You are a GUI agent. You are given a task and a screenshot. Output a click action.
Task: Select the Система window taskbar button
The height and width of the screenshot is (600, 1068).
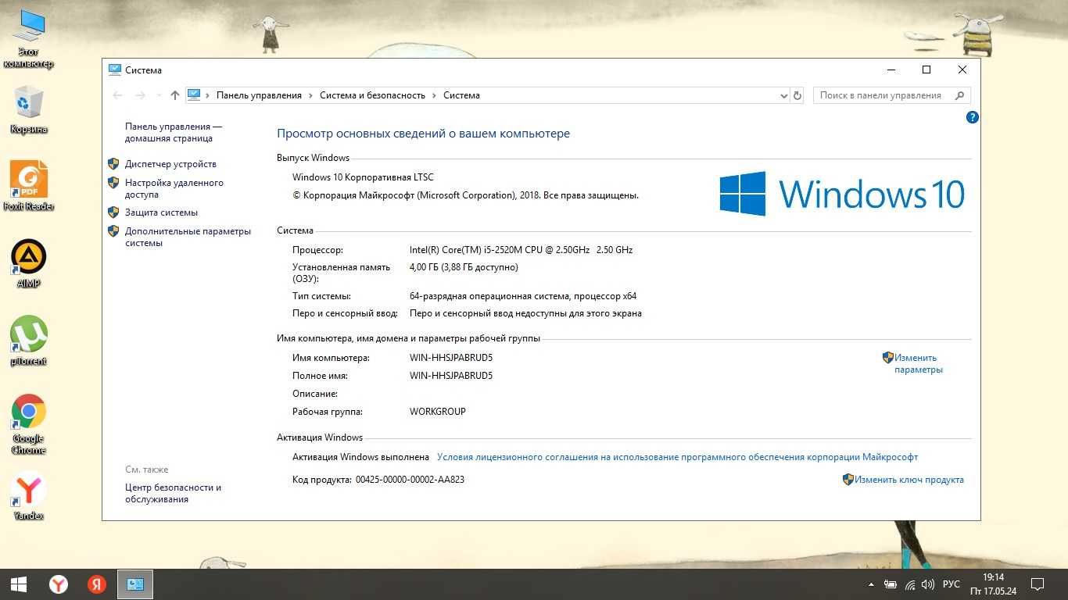[135, 584]
